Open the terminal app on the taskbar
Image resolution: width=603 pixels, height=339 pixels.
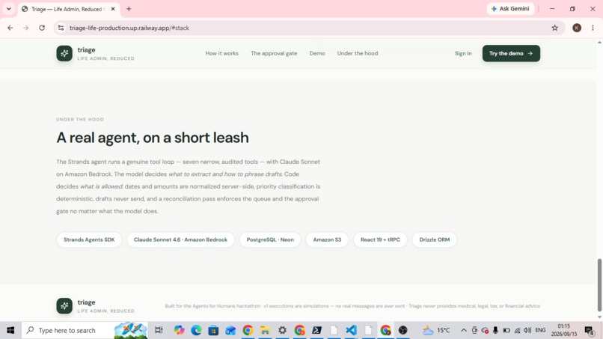[317, 330]
